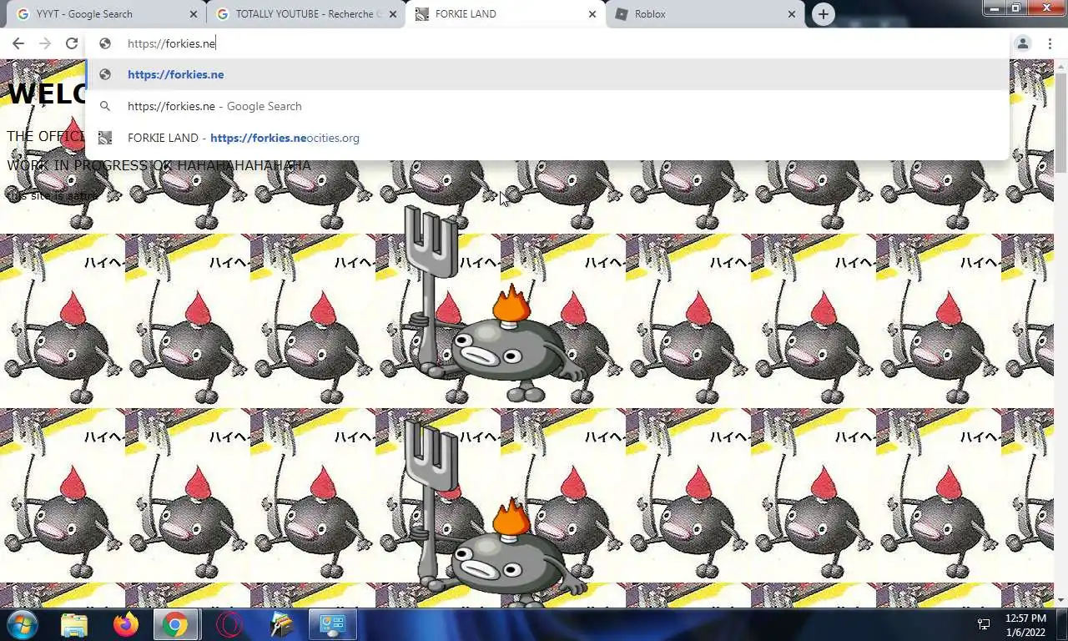Reload the current page
Screen dimensions: 1068x641
pos(72,43)
